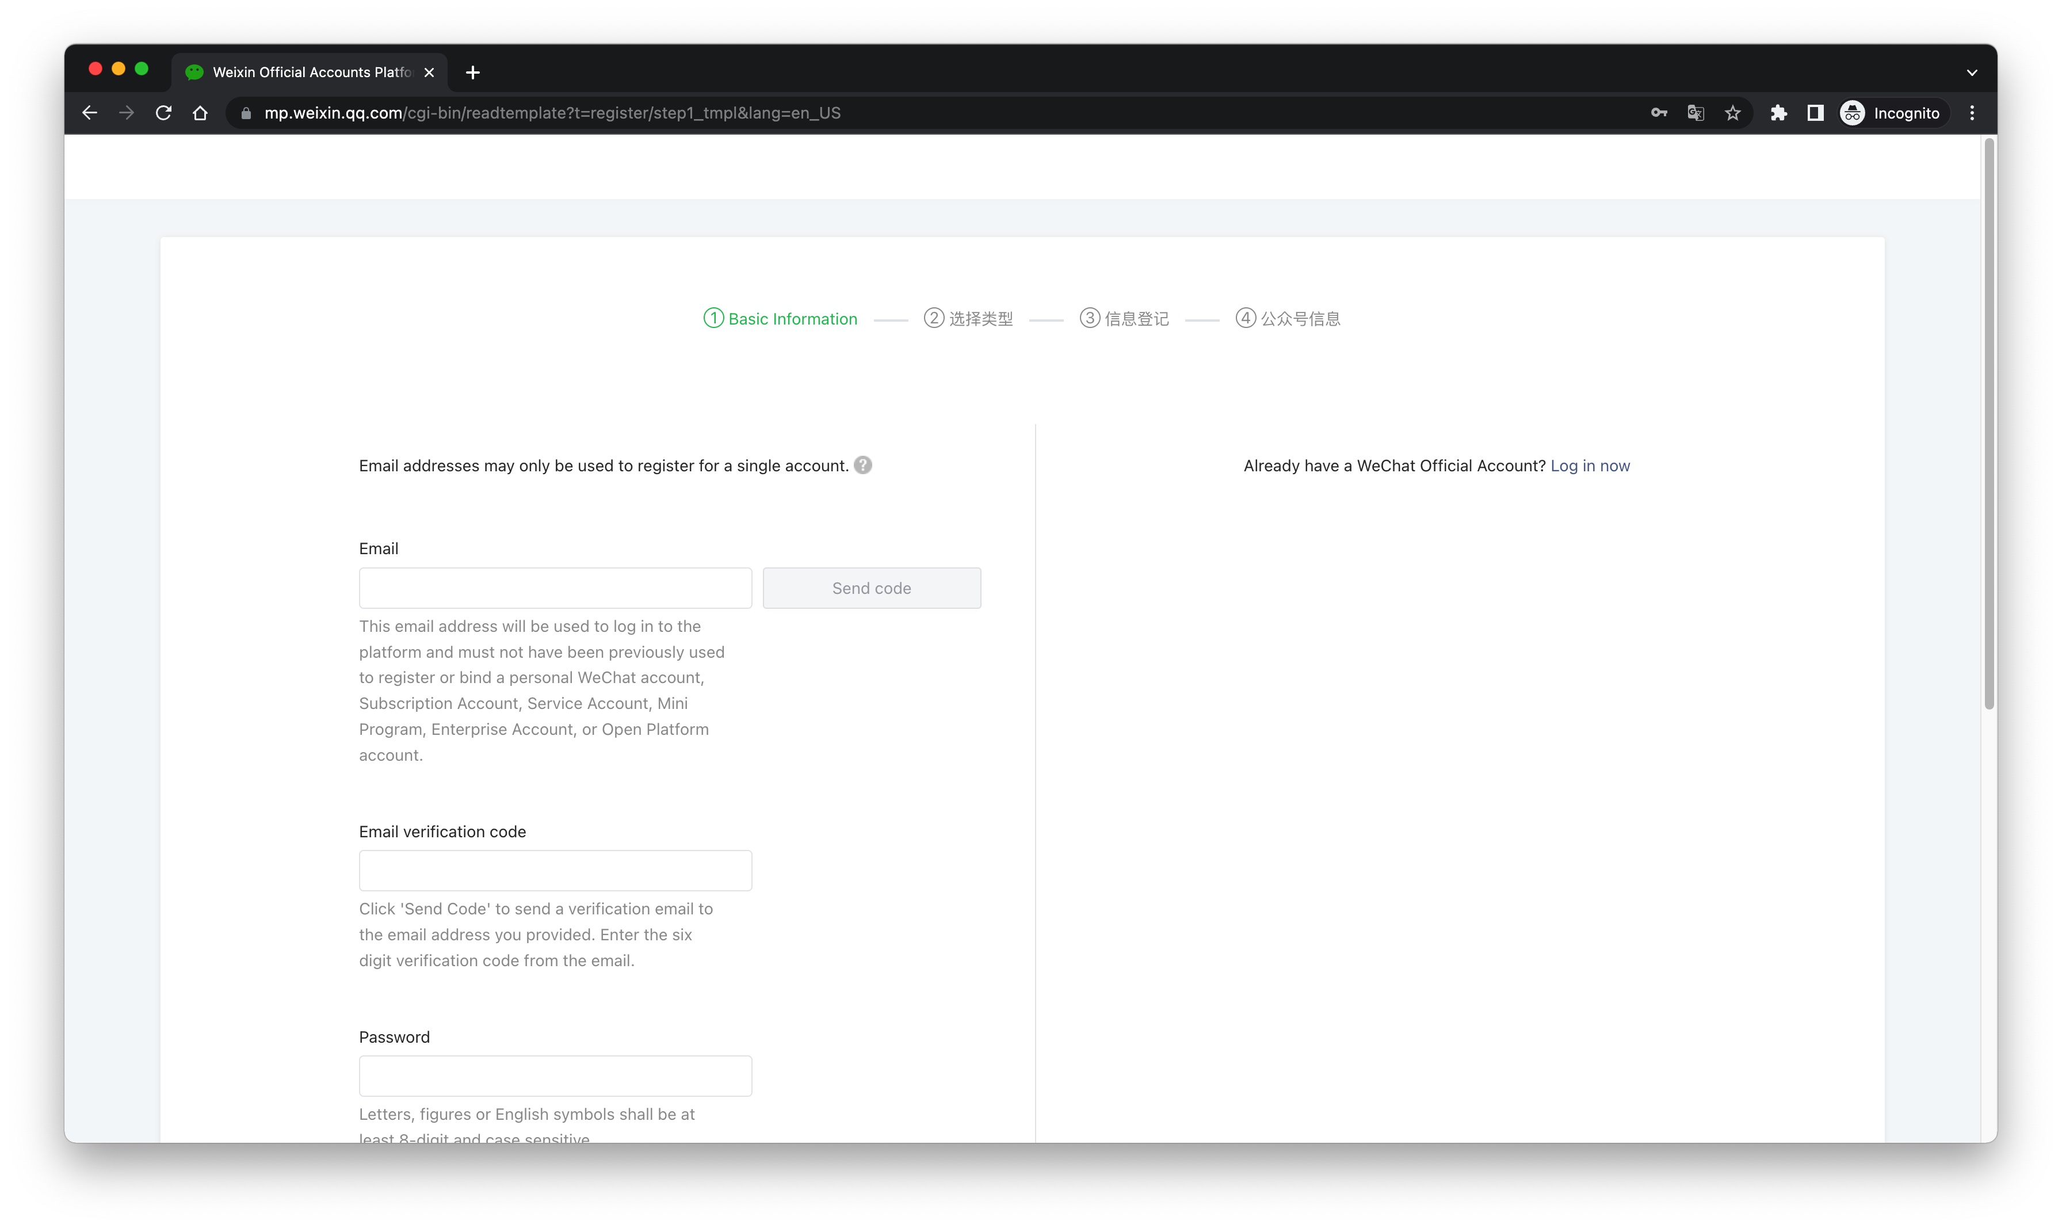Follow the Log in now link
This screenshot has height=1228, width=2062.
[1590, 466]
